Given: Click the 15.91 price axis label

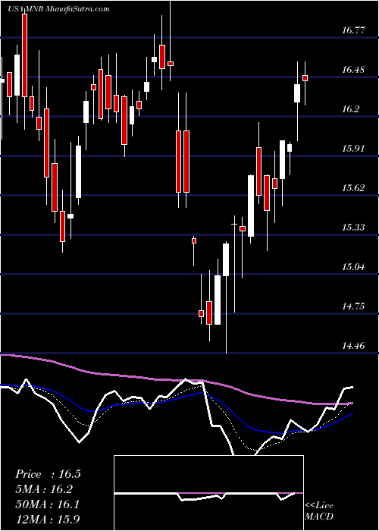Looking at the screenshot, I should (353, 149).
